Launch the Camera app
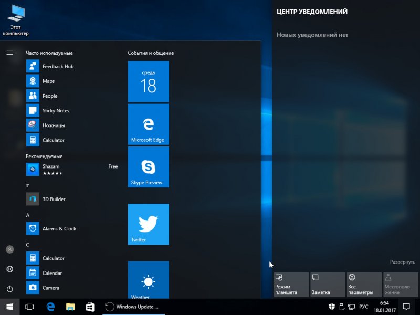Image resolution: width=420 pixels, height=315 pixels. tap(71, 288)
